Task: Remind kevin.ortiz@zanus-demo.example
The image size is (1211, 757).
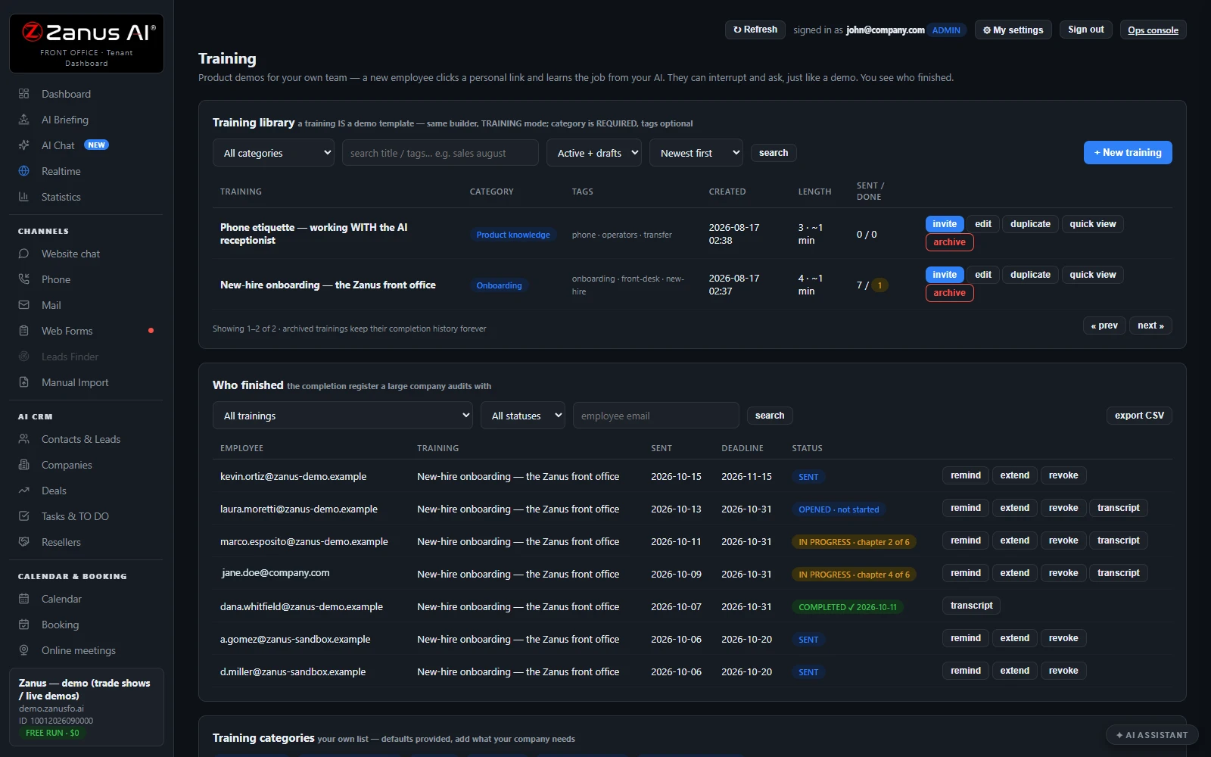Action: click(966, 475)
